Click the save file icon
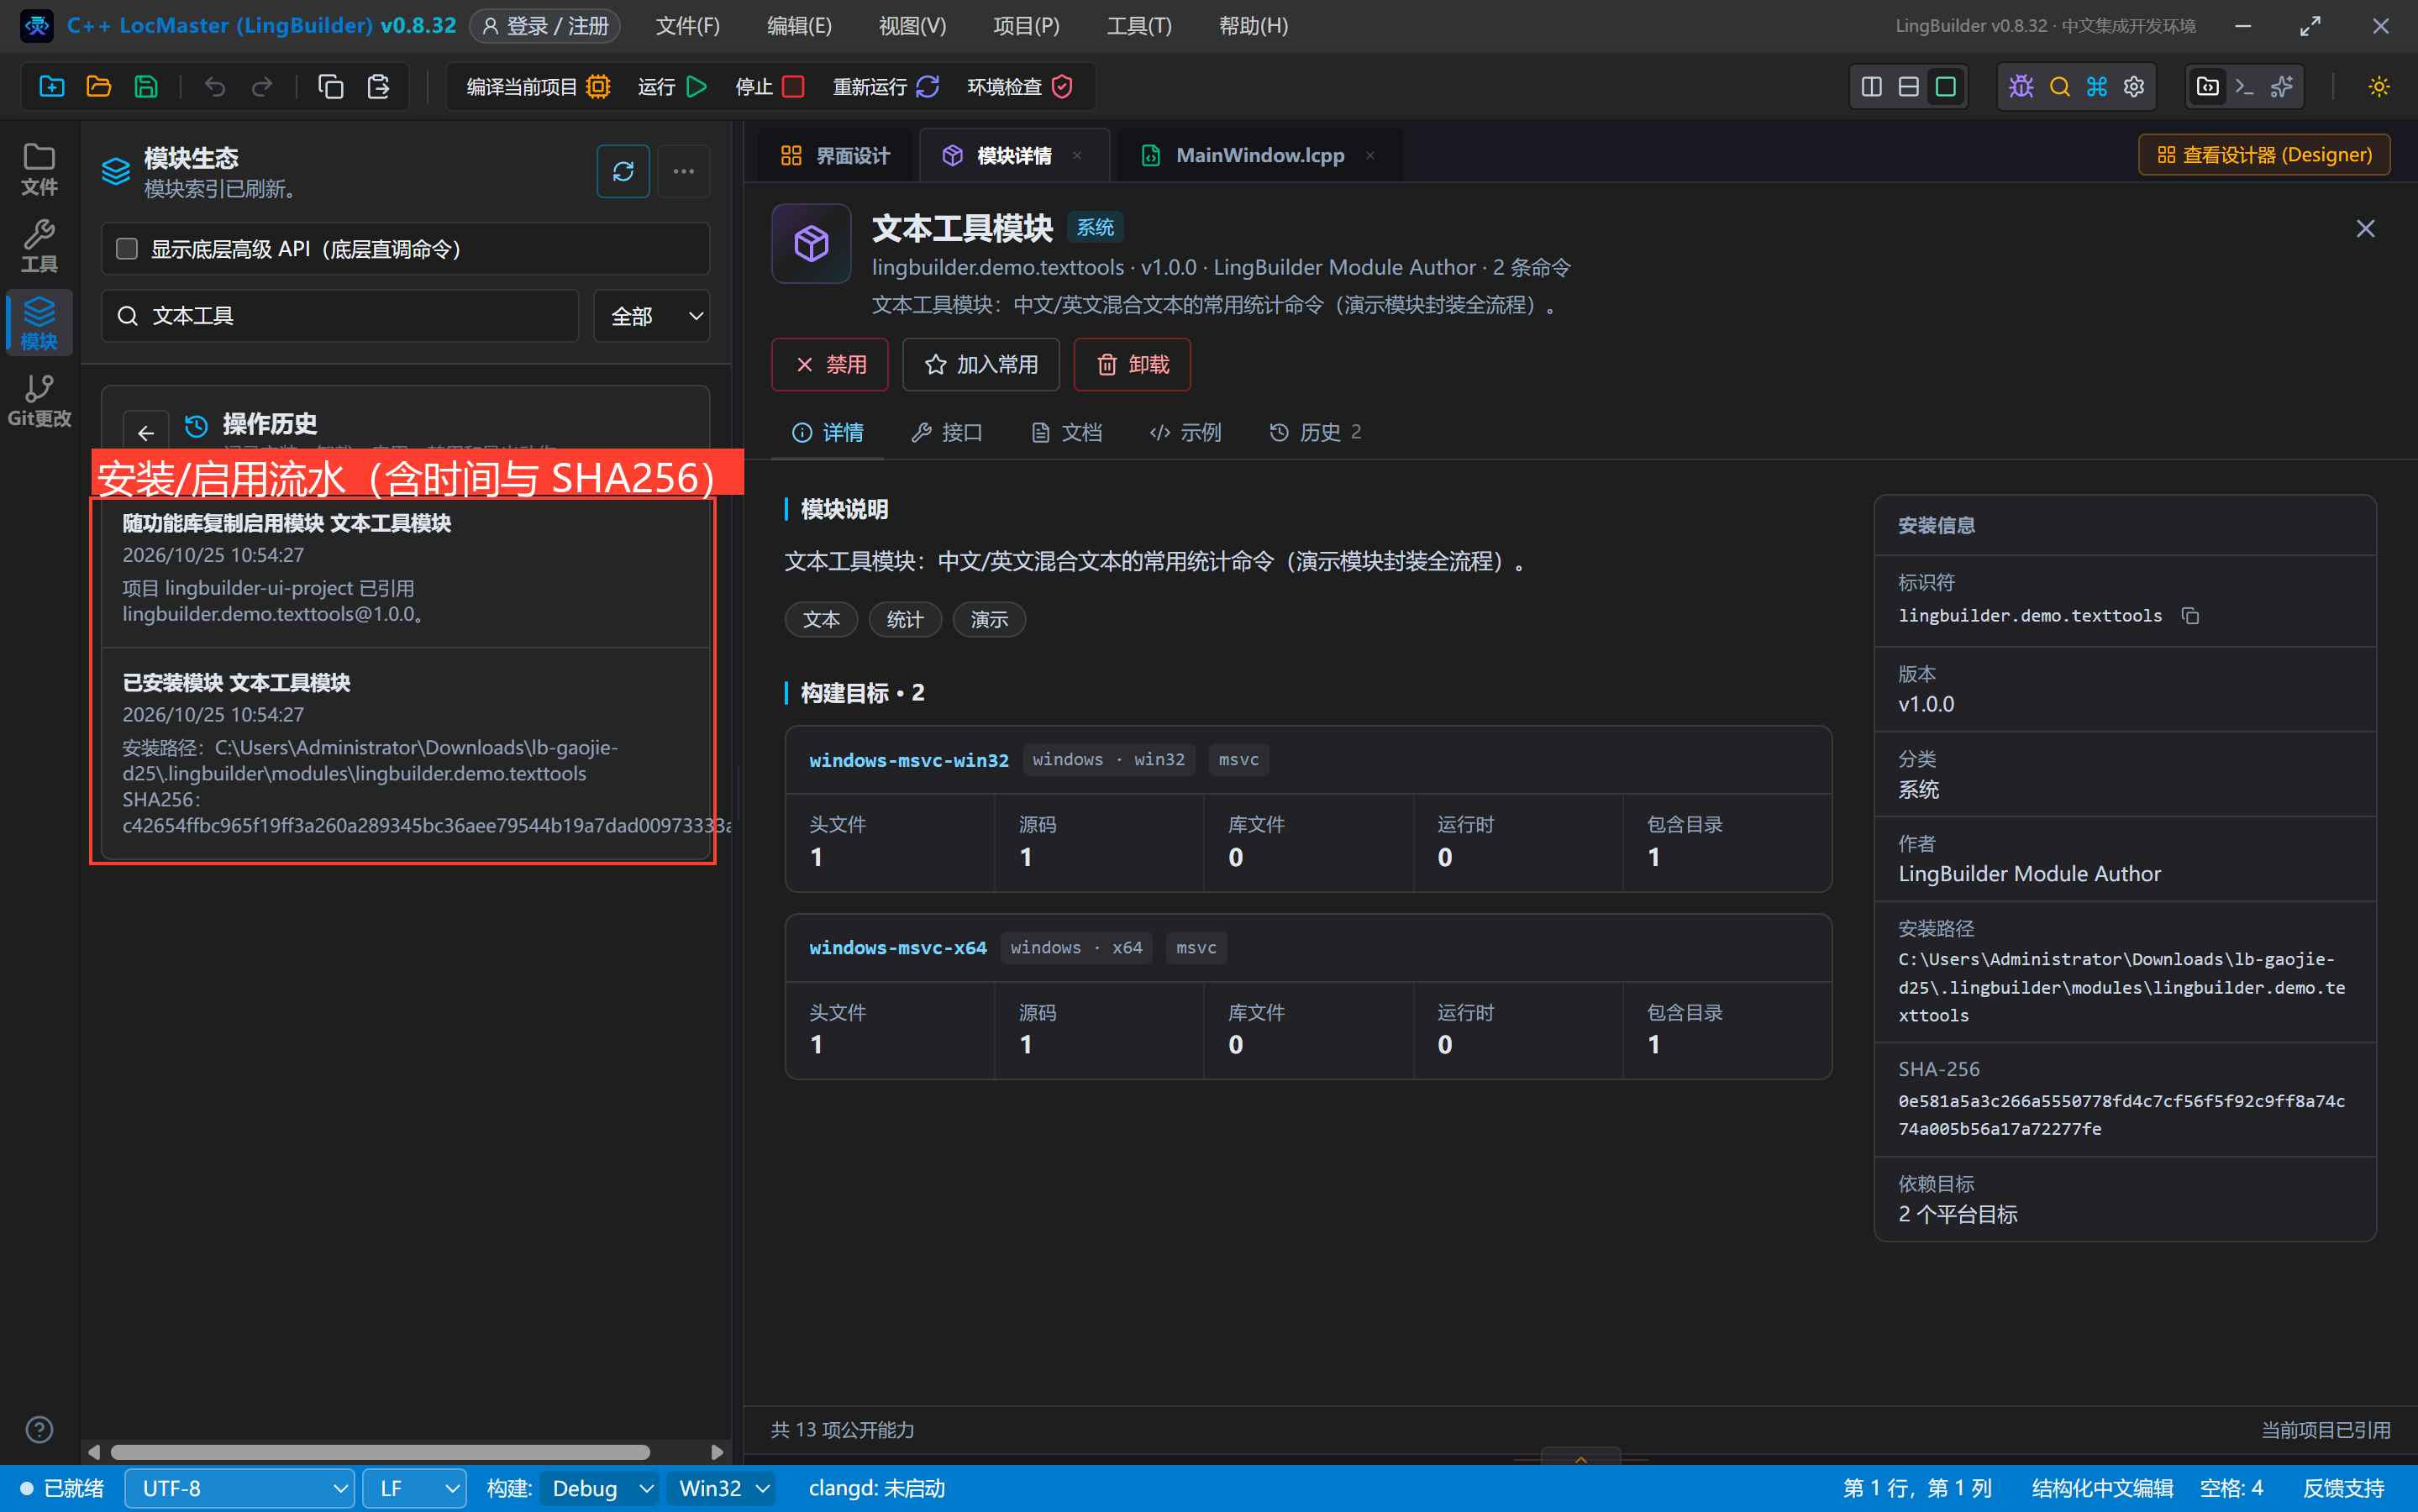Image resolution: width=2418 pixels, height=1512 pixels. point(146,87)
